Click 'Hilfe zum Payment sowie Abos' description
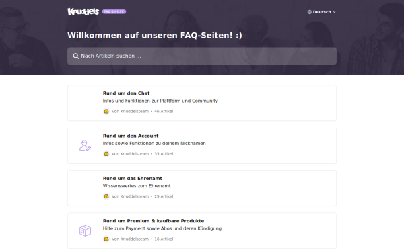 pyautogui.click(x=162, y=228)
